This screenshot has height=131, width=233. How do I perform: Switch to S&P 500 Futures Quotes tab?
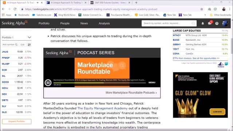[x=110, y=3]
